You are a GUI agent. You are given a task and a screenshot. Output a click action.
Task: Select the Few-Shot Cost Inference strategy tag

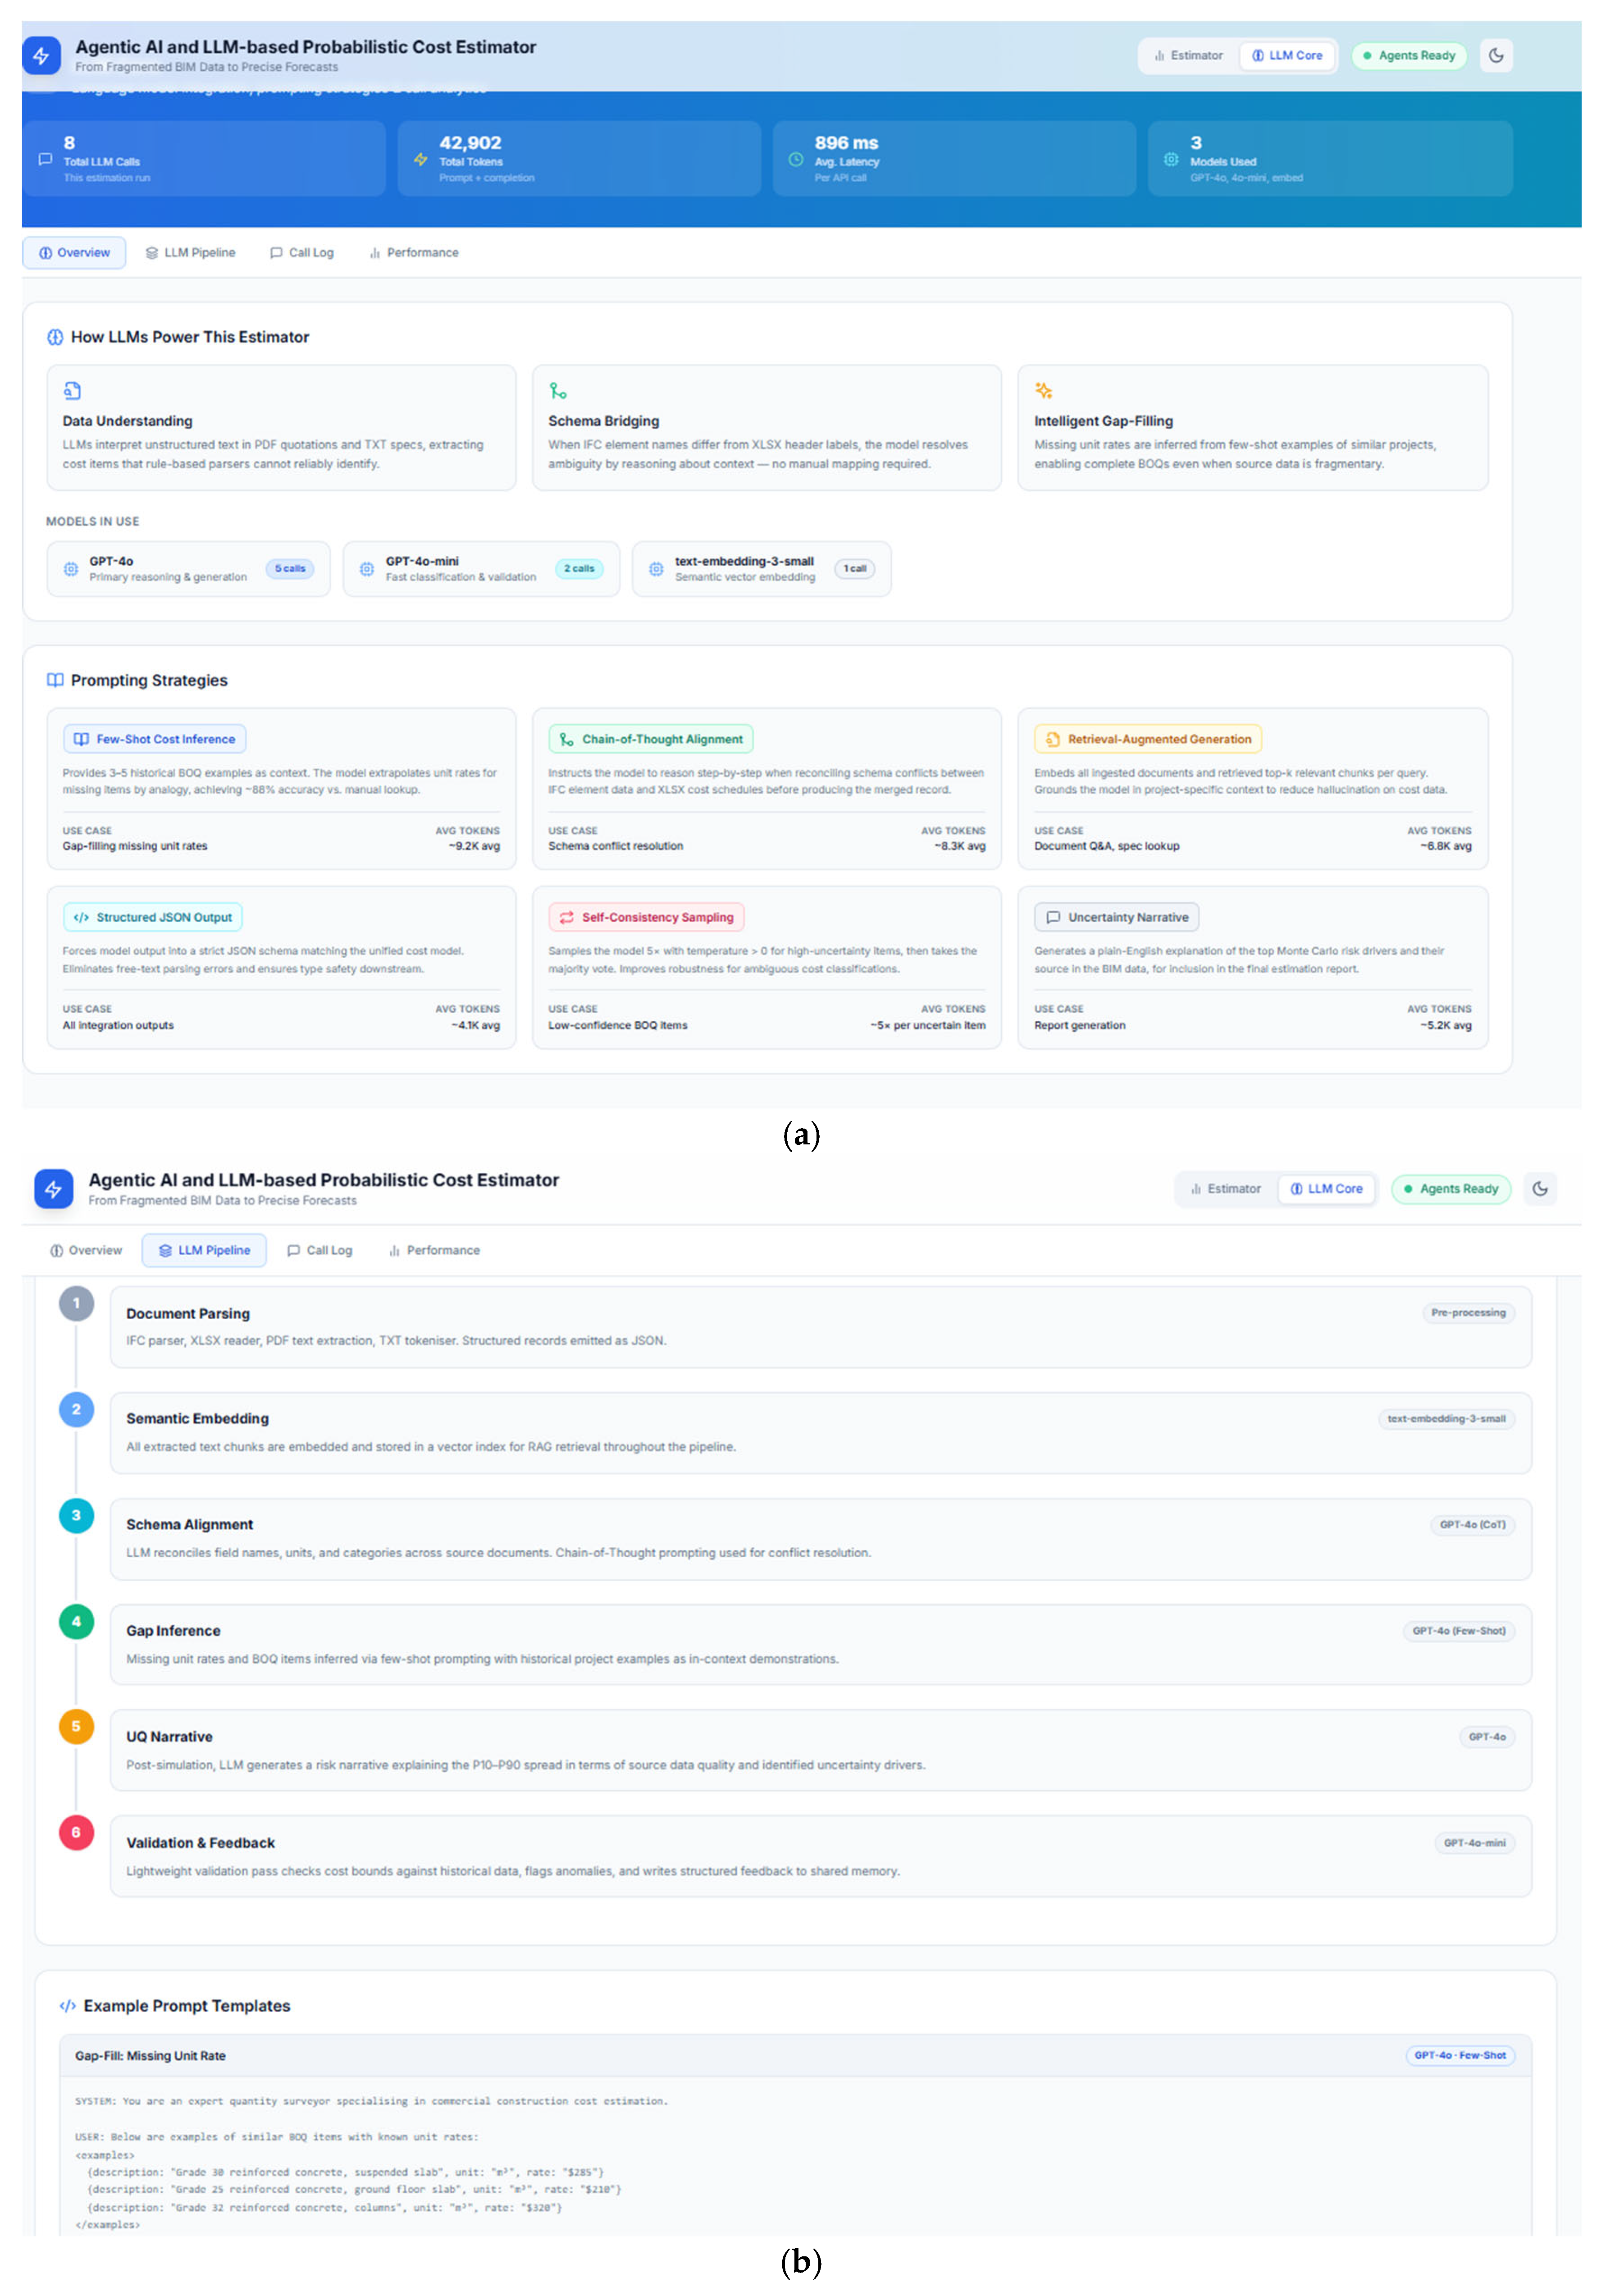click(x=155, y=740)
